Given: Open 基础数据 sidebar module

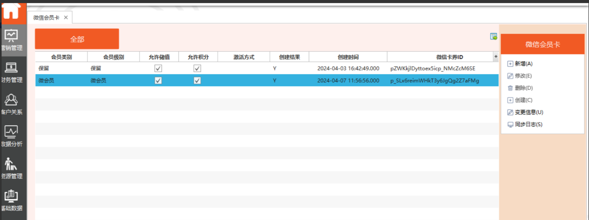Looking at the screenshot, I should 12,201.
